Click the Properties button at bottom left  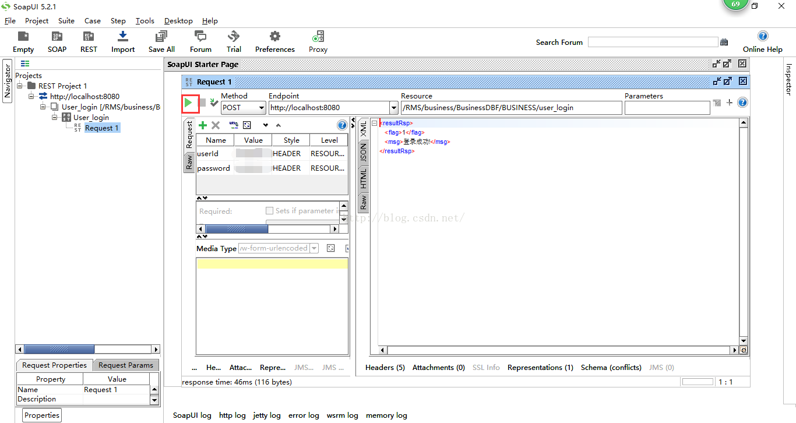[42, 415]
